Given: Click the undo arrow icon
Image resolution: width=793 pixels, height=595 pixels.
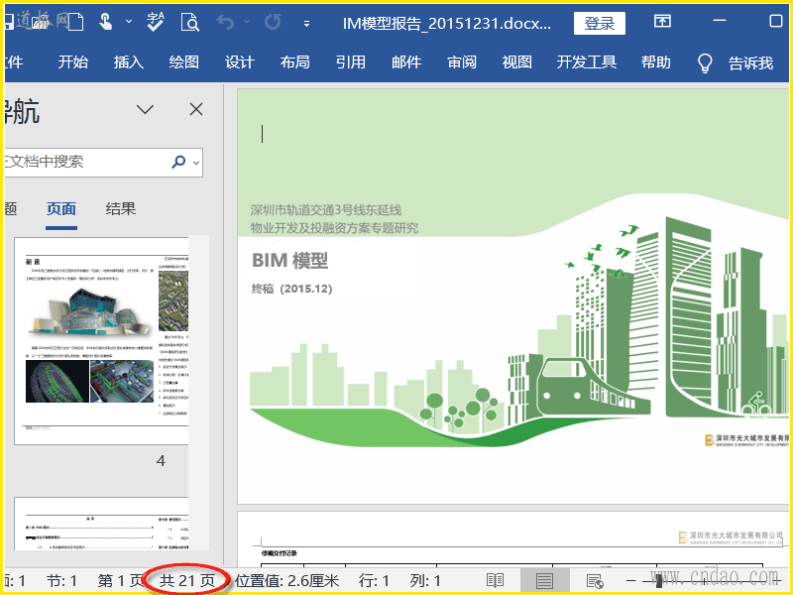Looking at the screenshot, I should [x=226, y=22].
